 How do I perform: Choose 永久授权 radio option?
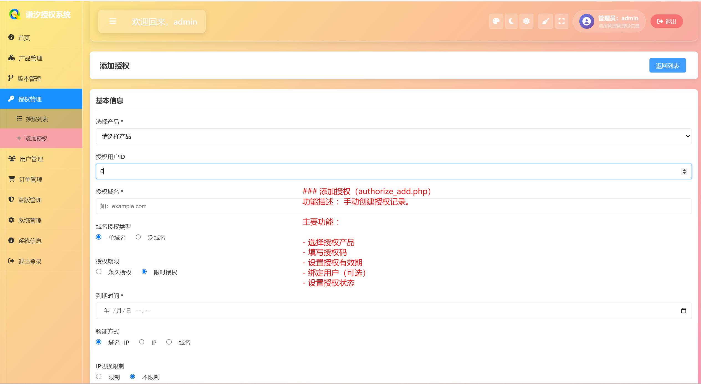pyautogui.click(x=99, y=272)
